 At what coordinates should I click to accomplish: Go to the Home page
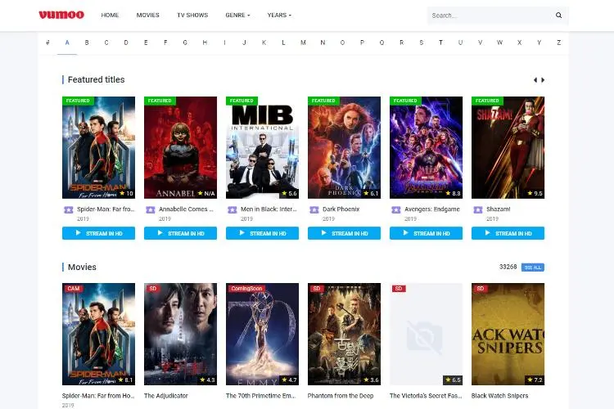[x=110, y=16]
